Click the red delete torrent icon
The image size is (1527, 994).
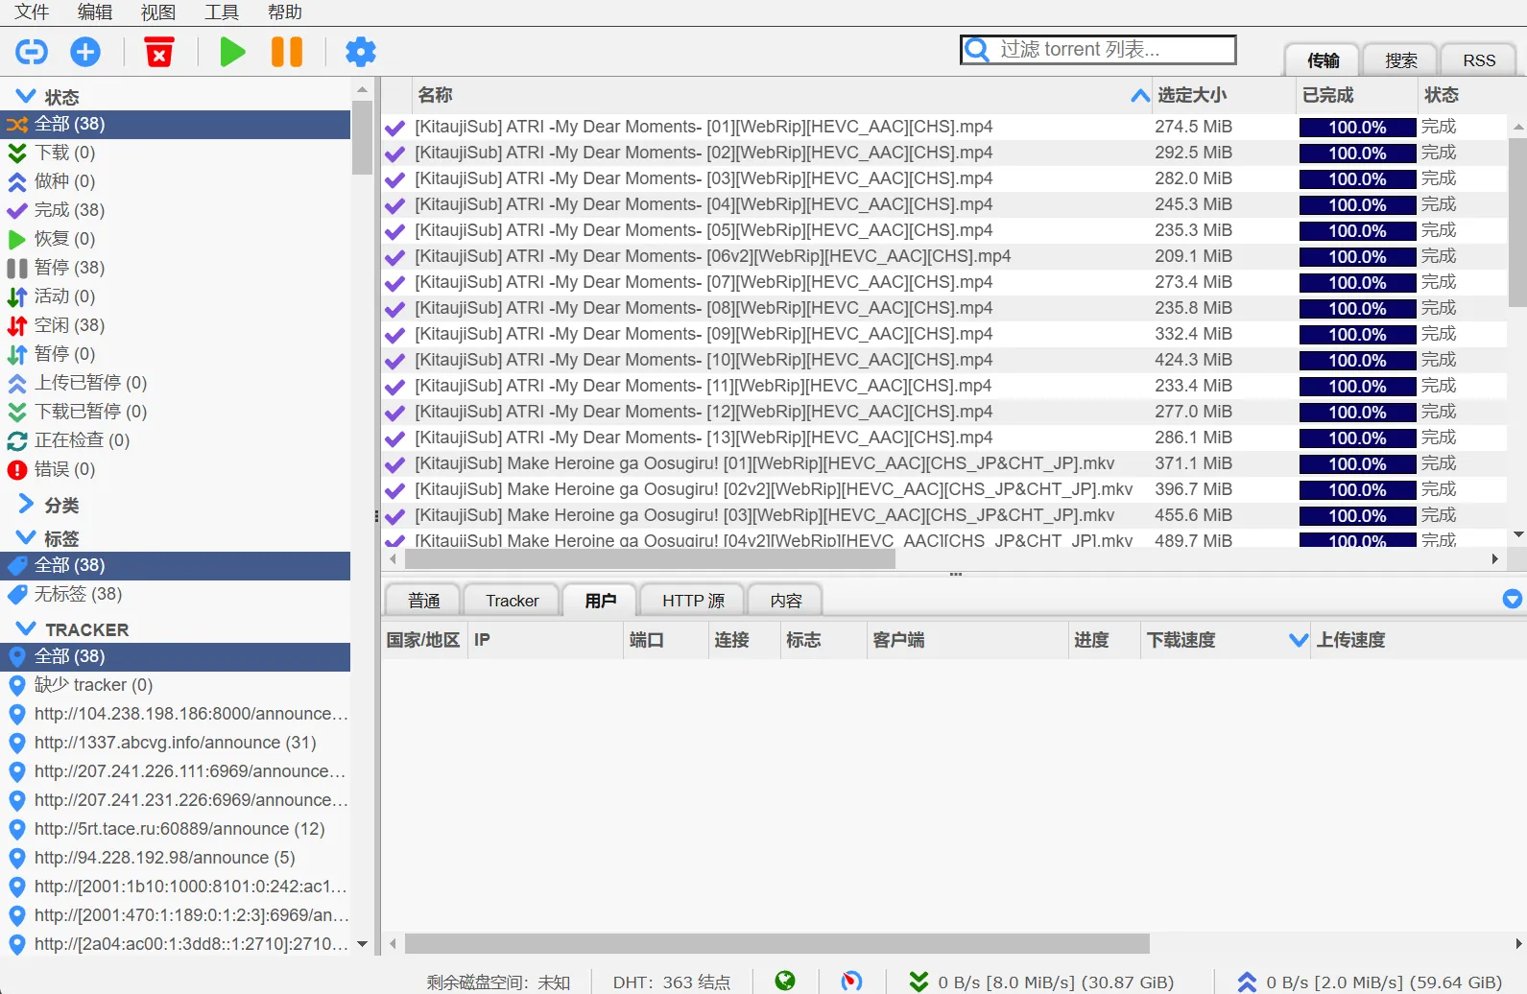point(159,52)
